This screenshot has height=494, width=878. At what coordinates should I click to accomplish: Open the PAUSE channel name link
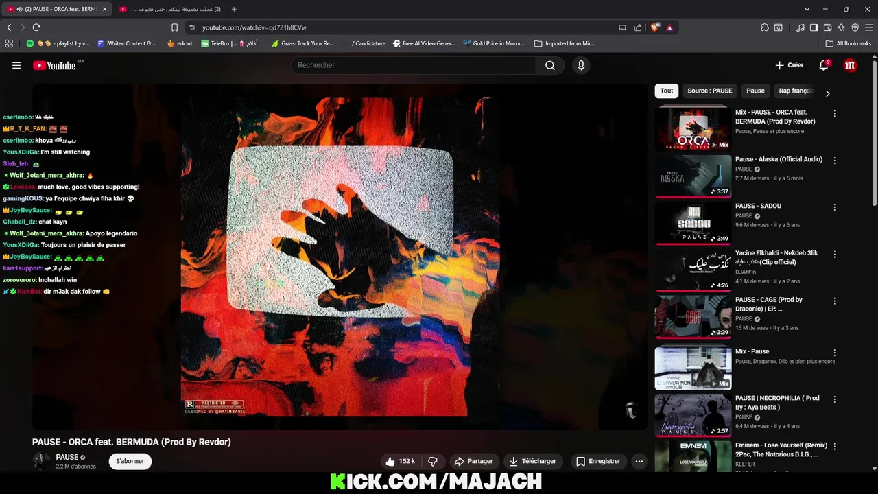67,457
